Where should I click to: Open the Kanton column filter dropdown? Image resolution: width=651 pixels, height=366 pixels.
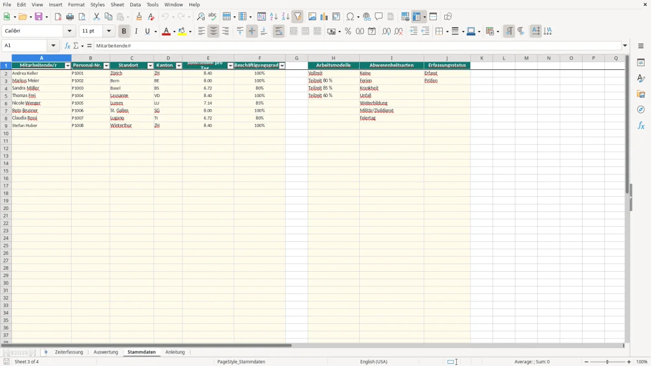pos(179,66)
